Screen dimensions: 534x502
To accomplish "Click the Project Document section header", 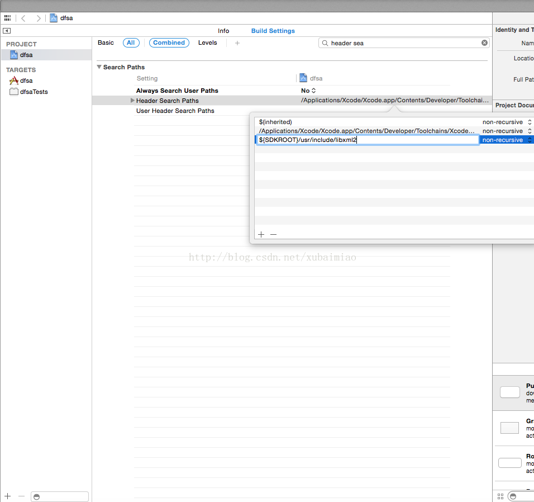I will click(x=514, y=105).
